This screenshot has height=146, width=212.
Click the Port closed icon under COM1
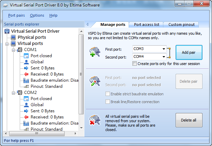tap(26, 56)
